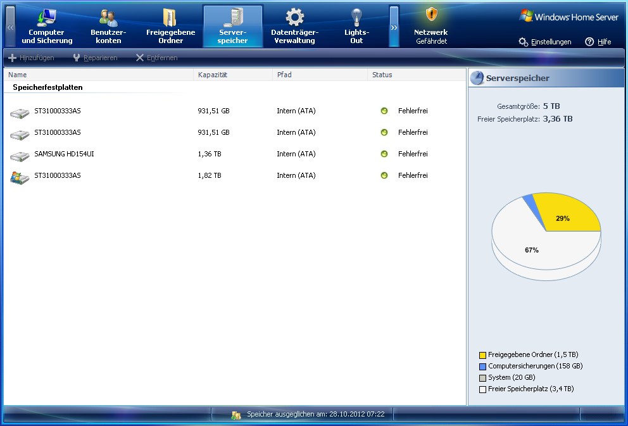
Task: Click the white Freier Speicherplatz legend swatch
Action: [x=482, y=389]
